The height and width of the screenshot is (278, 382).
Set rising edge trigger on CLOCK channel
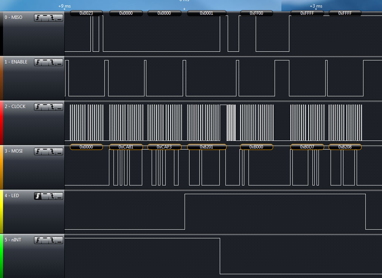coord(38,107)
